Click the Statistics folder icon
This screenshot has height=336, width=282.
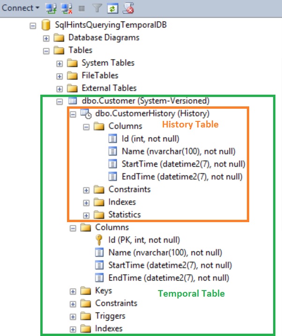99,215
